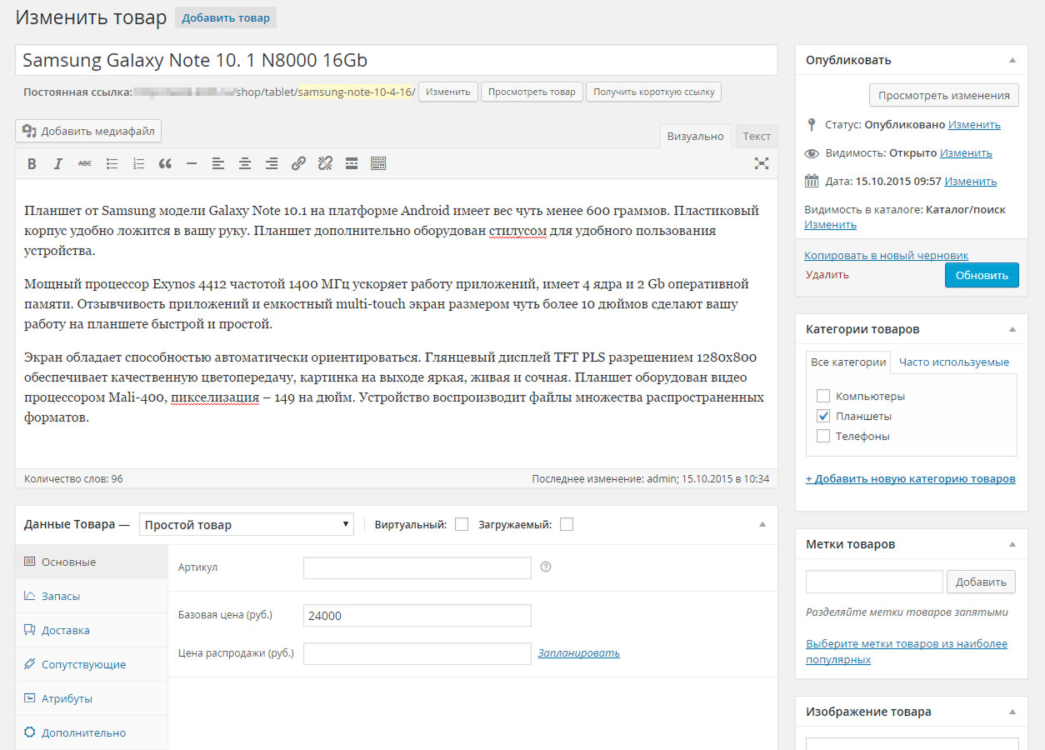The height and width of the screenshot is (750, 1045).
Task: Click the product title input field
Action: tap(397, 60)
